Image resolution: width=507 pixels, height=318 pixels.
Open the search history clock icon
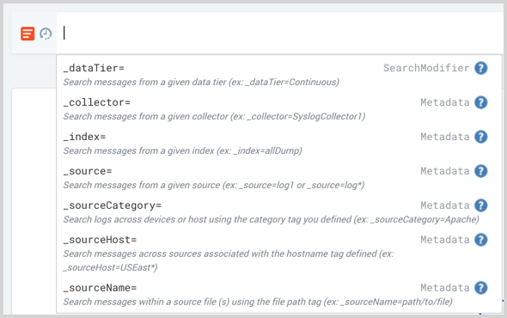tap(46, 34)
